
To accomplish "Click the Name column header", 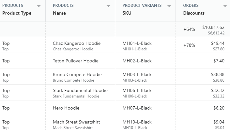I will (x=59, y=13).
